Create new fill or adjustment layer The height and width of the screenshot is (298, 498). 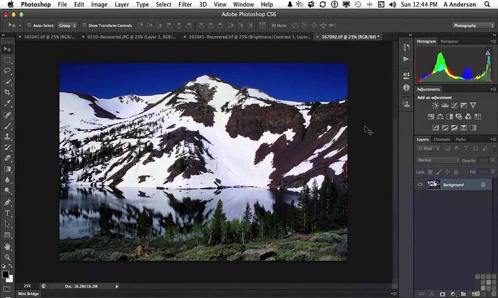point(453,294)
